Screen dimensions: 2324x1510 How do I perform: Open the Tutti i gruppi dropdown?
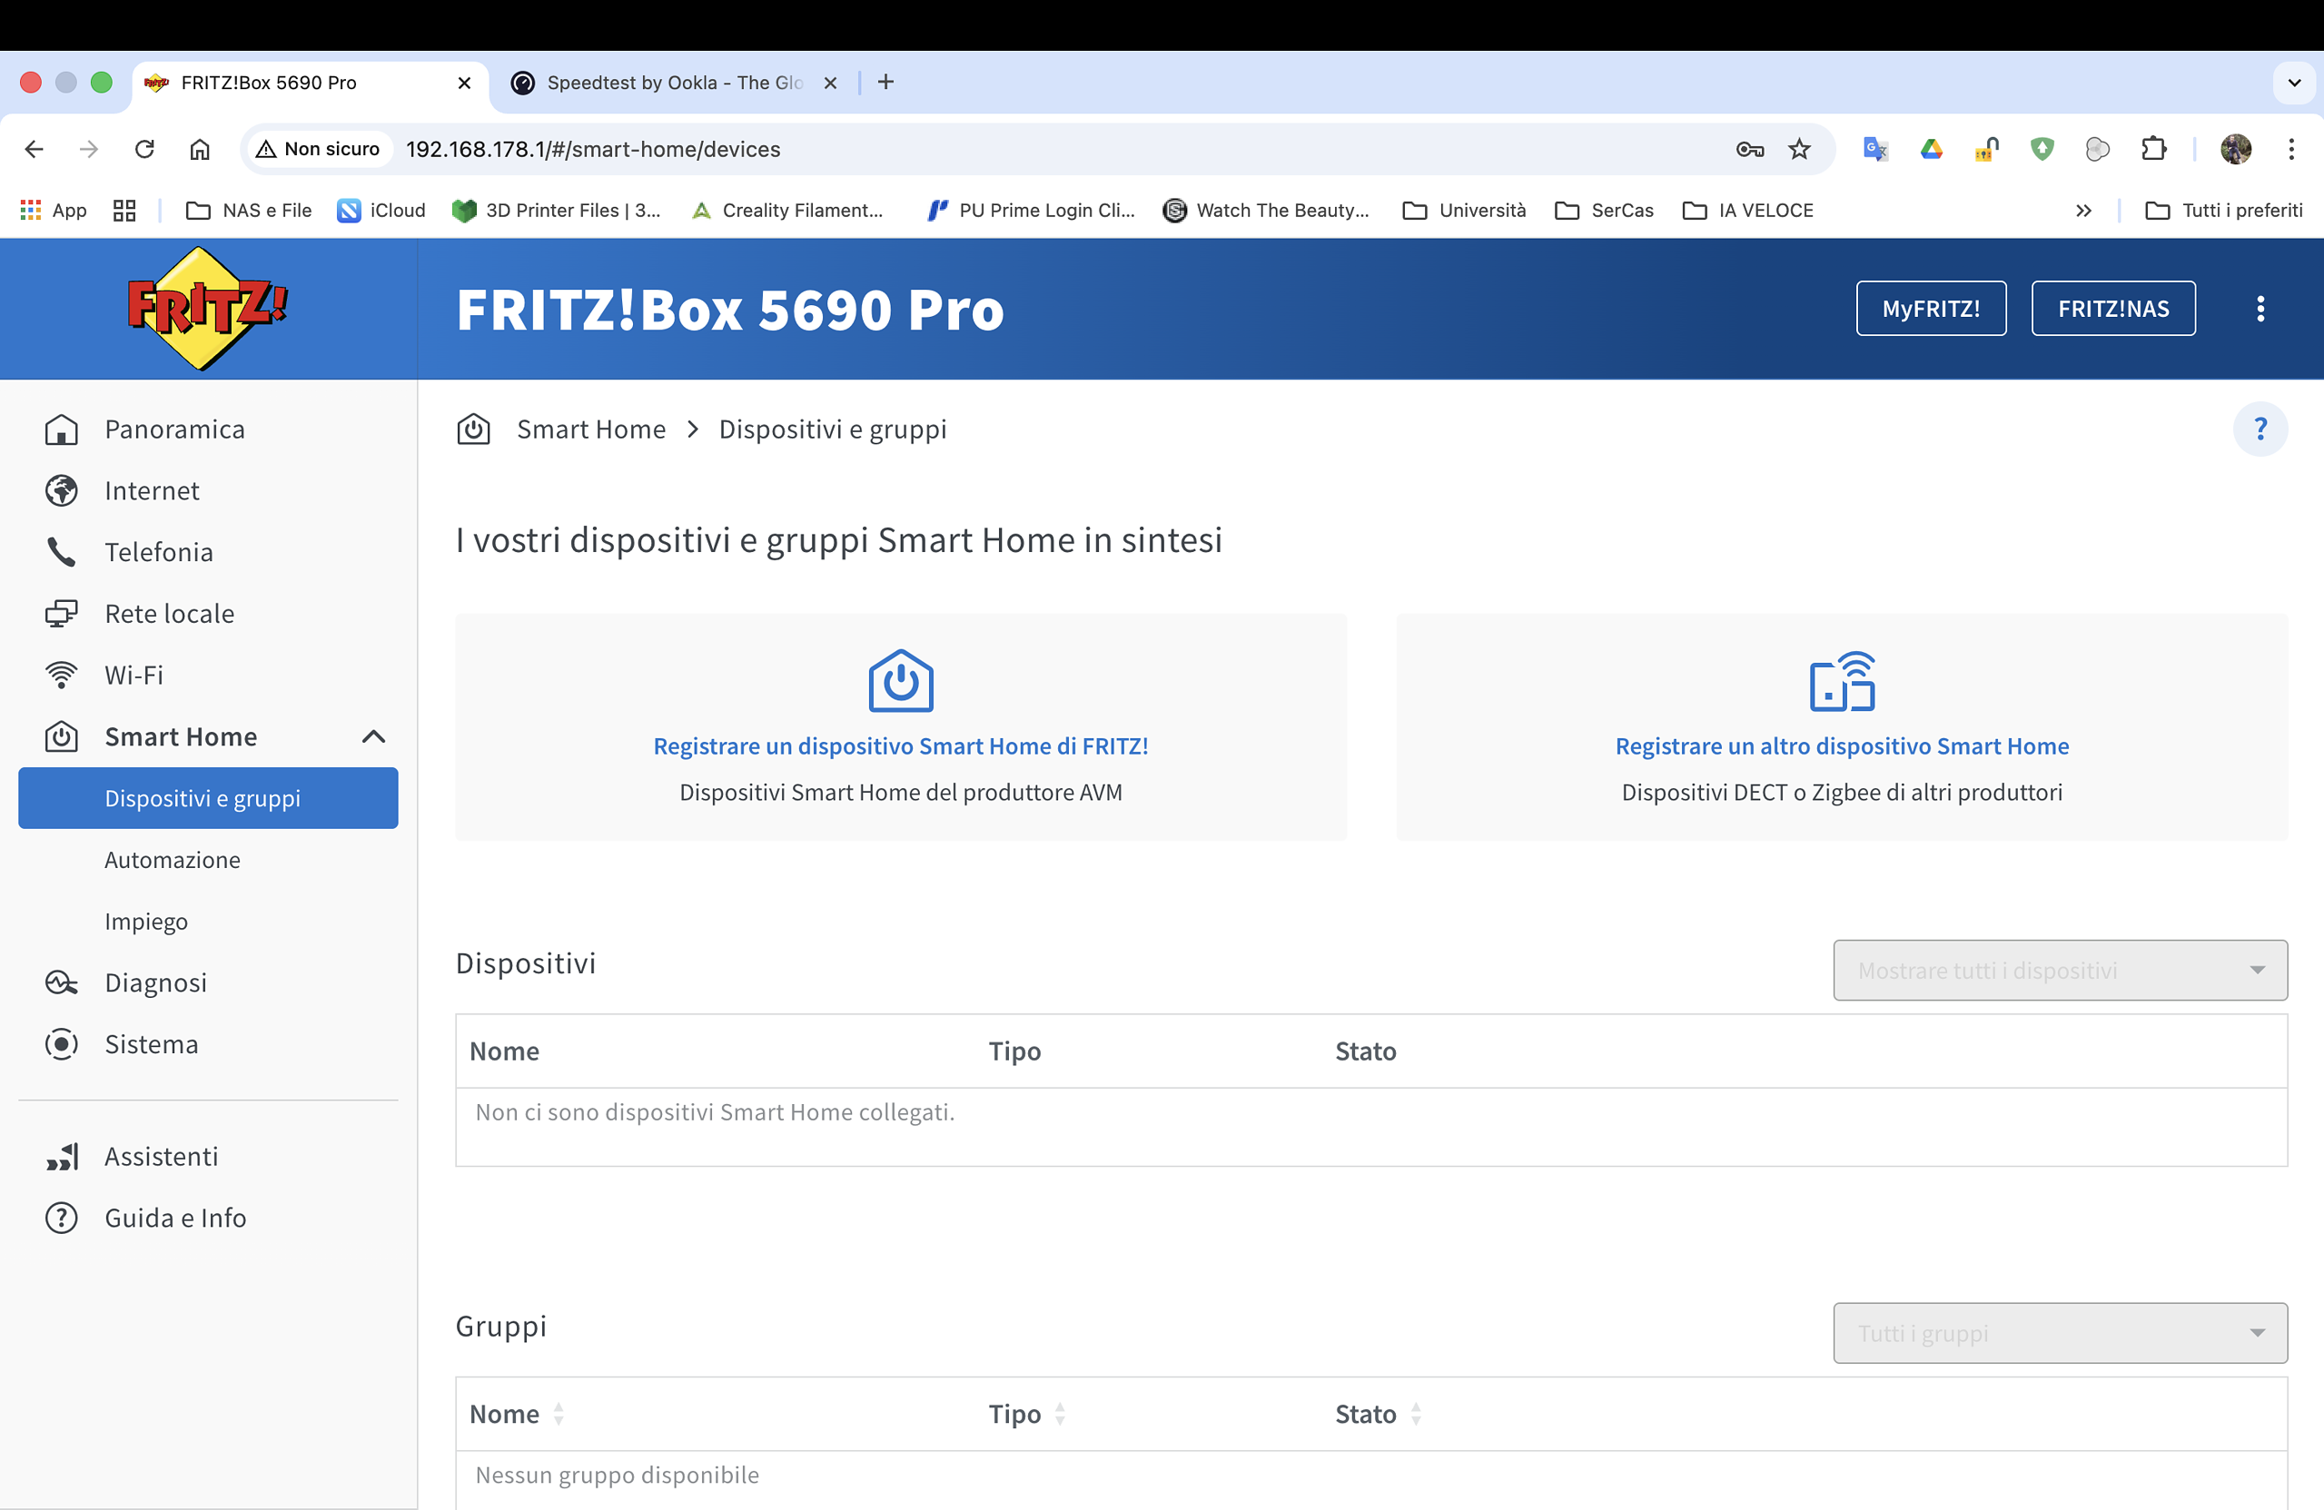(2061, 1333)
